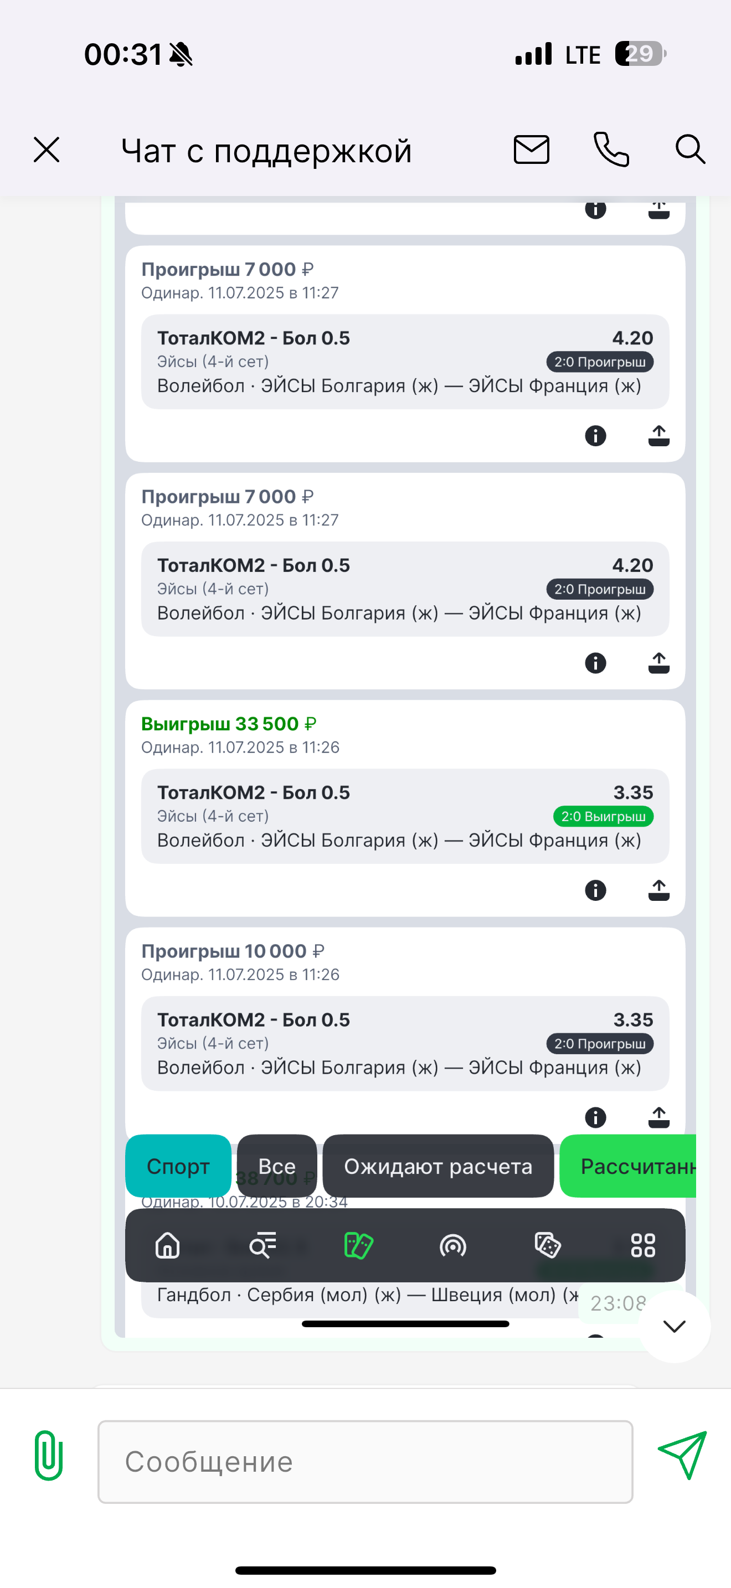Viewport: 731px width, 1588px height.
Task: Focus the Сообщение message input field
Action: tap(365, 1462)
